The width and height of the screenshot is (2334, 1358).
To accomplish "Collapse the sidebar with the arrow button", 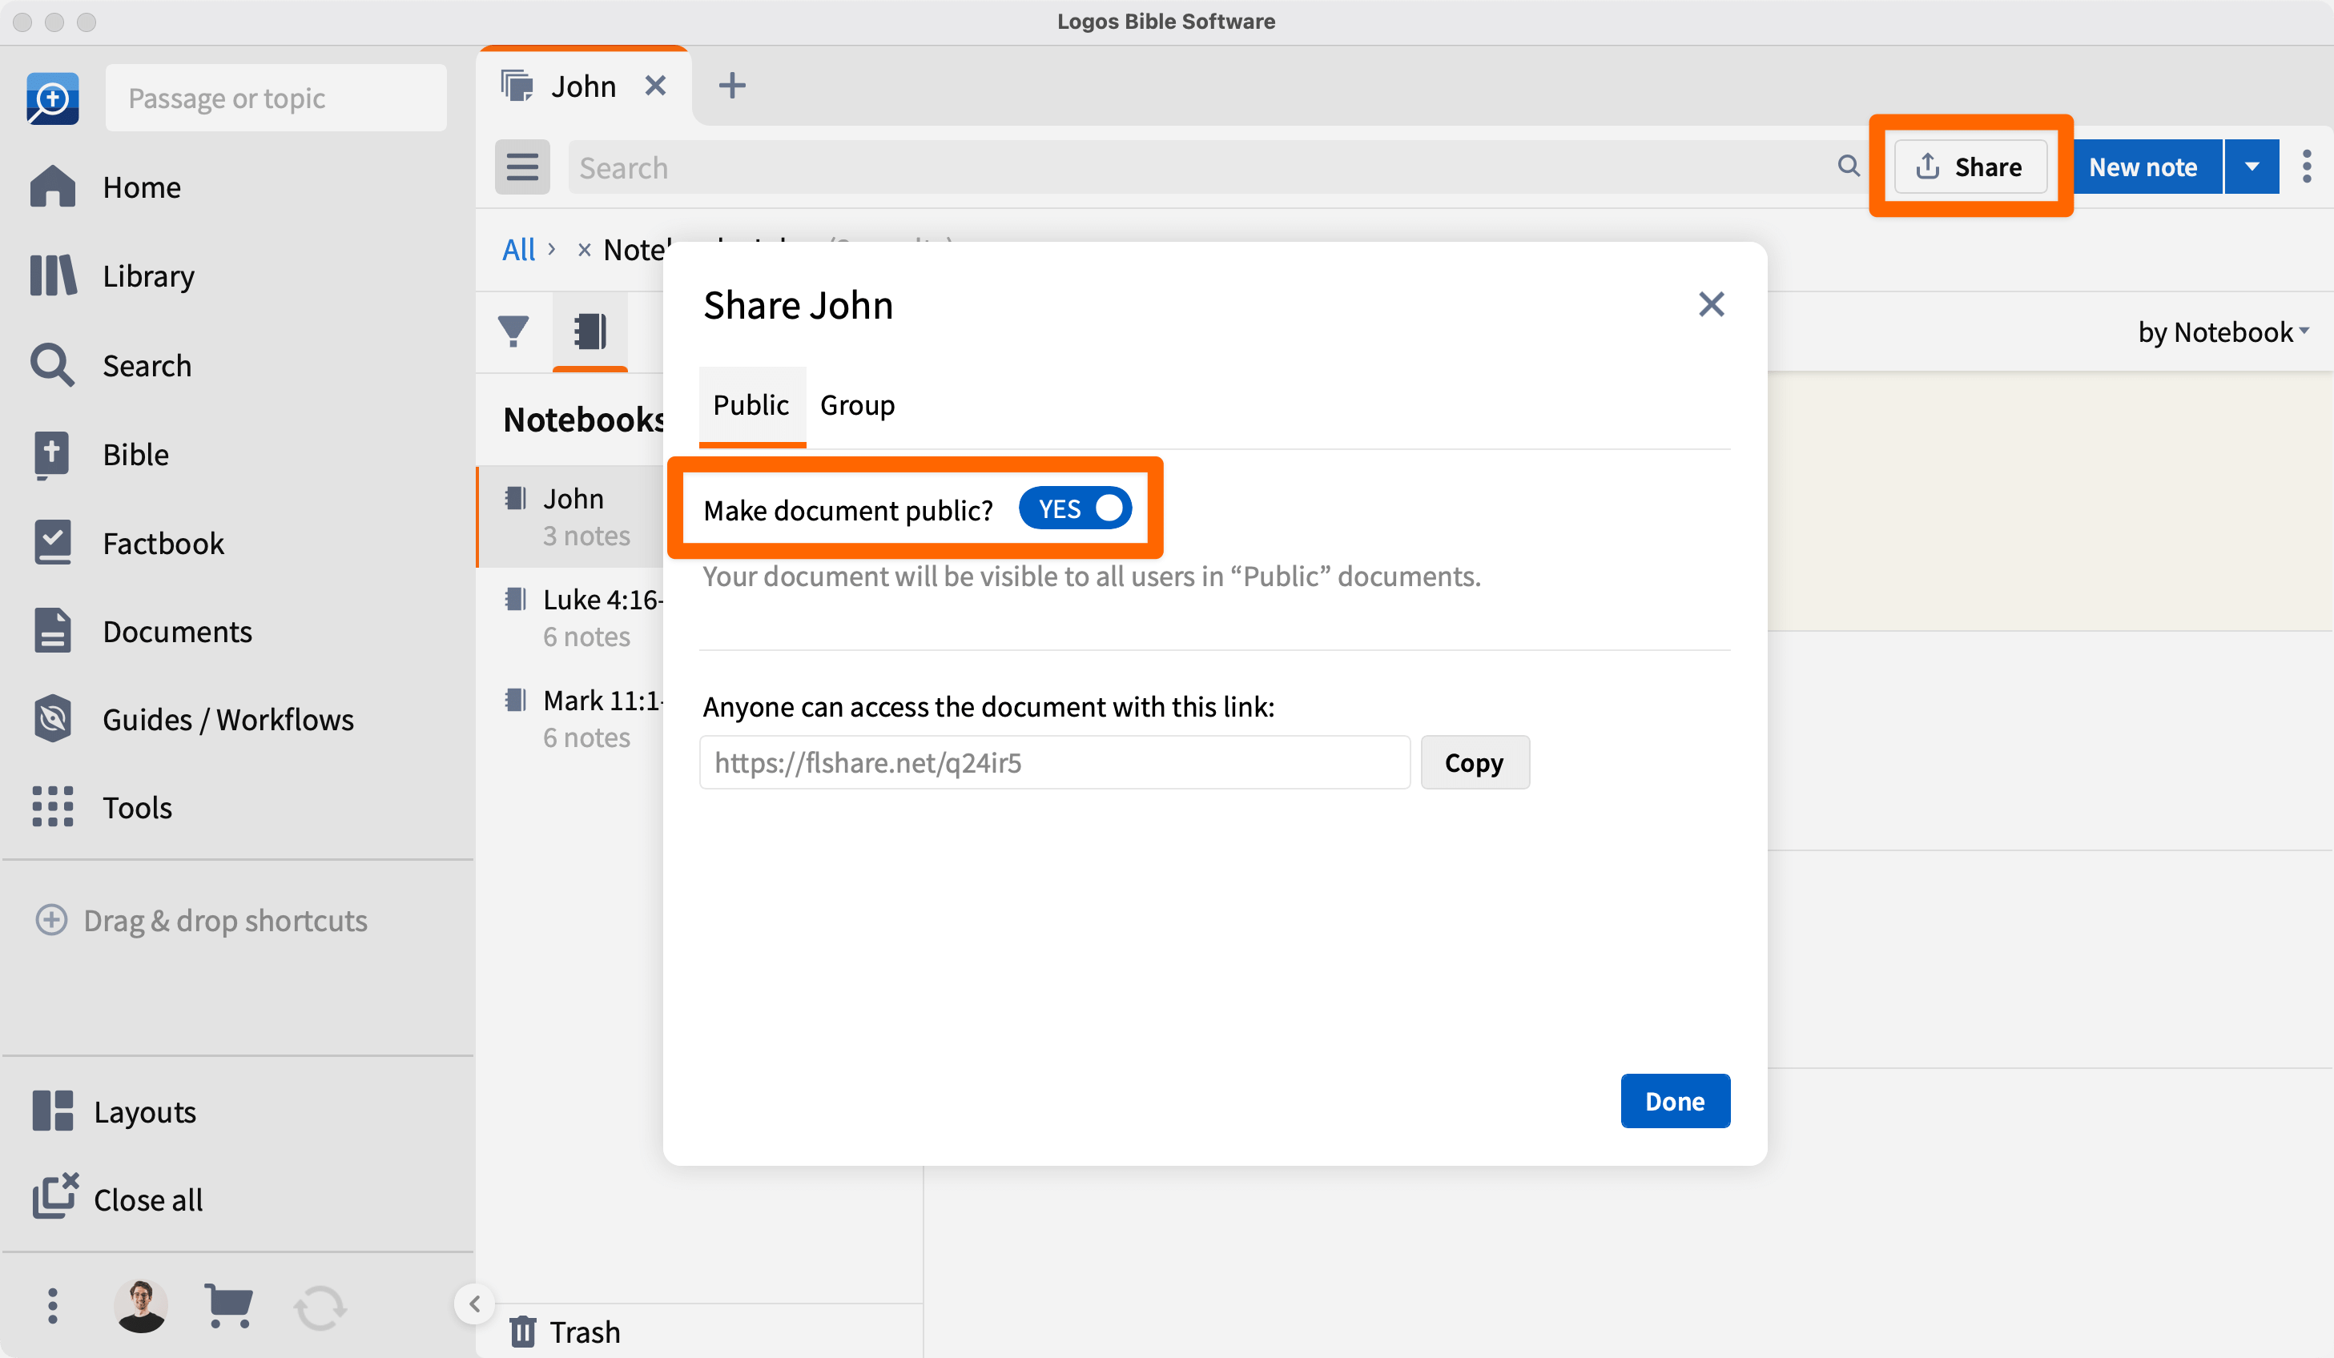I will coord(475,1304).
